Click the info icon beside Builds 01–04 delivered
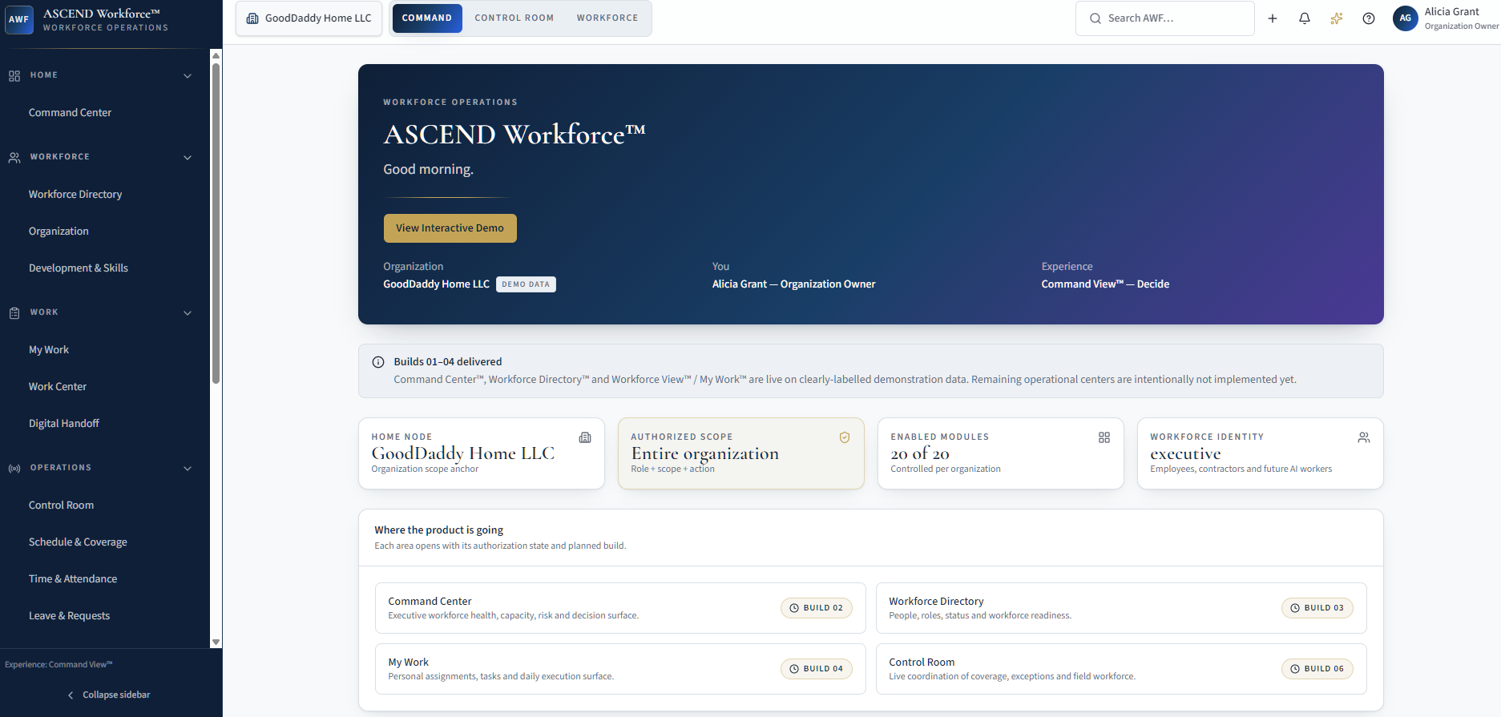 (378, 362)
